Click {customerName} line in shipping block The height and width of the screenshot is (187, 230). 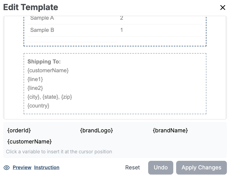(48, 70)
